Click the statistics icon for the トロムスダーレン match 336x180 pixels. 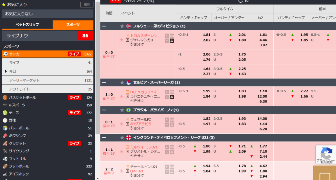[x=172, y=41]
